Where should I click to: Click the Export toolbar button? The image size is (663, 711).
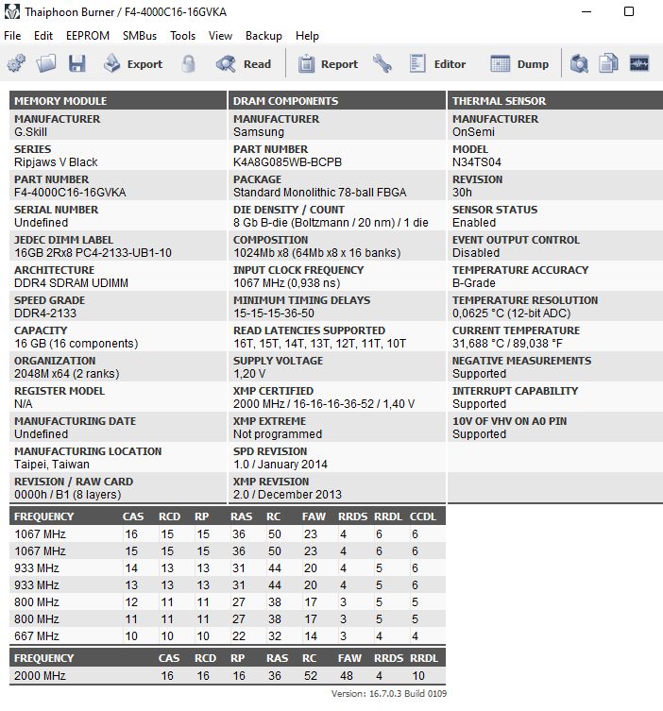(132, 64)
